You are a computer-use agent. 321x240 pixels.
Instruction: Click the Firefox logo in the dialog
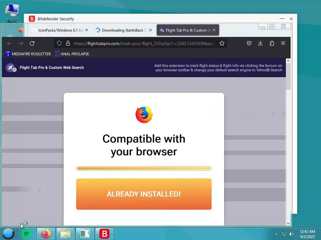coord(144,114)
